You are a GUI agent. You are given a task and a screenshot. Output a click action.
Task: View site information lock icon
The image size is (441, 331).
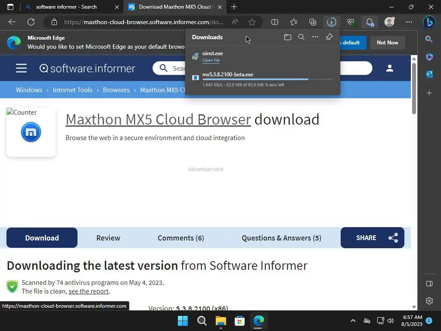coord(54,22)
